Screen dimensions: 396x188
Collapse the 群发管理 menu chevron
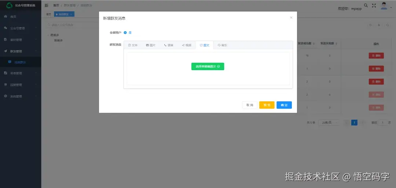tap(36, 51)
